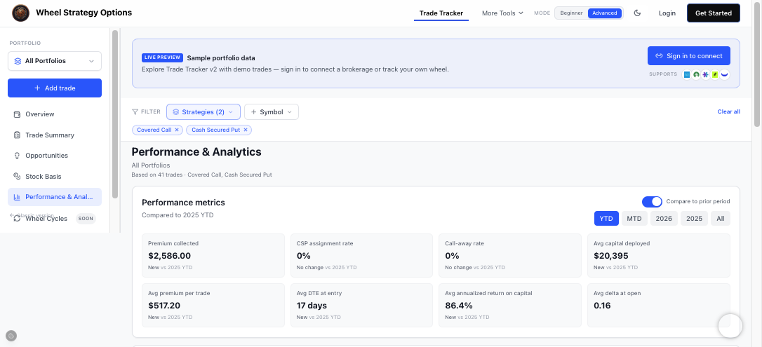The height and width of the screenshot is (347, 762).
Task: Click the Get Started button
Action: pos(713,13)
